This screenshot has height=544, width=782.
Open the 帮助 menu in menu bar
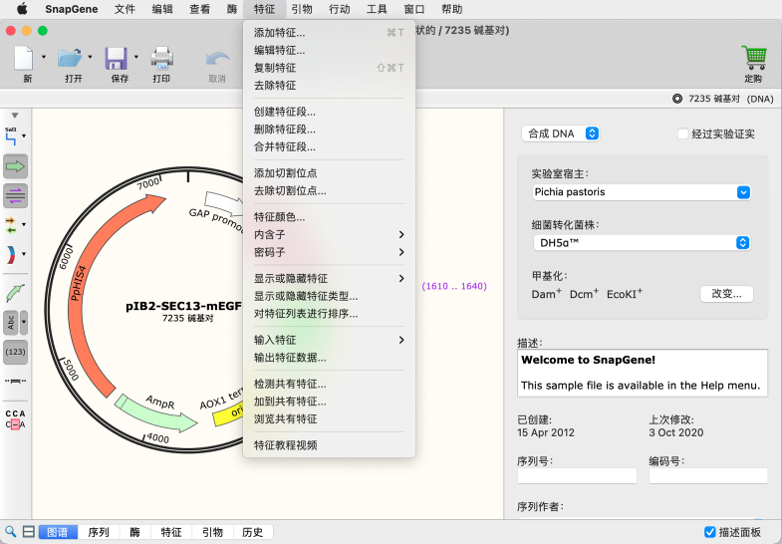pos(452,9)
